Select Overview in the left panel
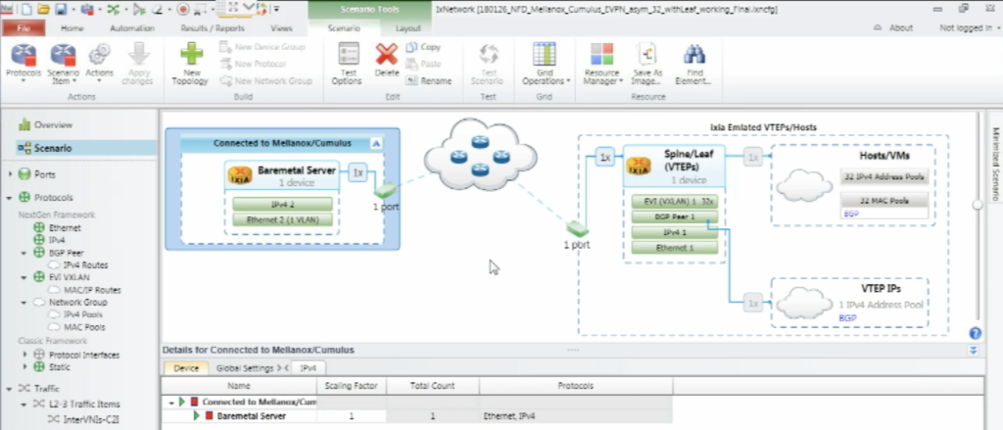This screenshot has width=1003, height=430. coord(53,124)
